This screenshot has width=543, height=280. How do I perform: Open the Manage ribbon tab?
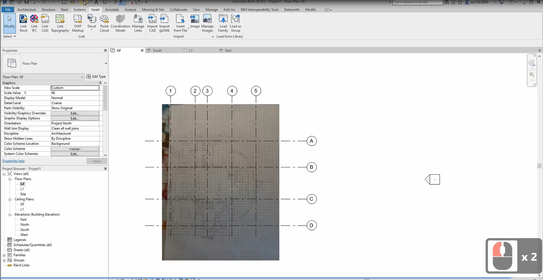(x=211, y=9)
